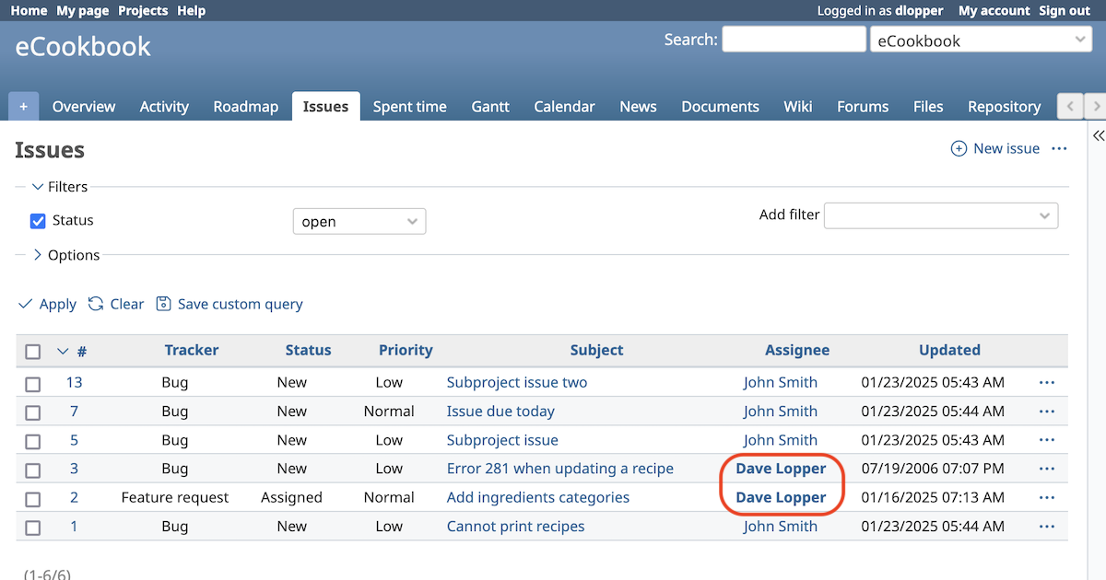Open the more options ellipsis next to New issue
Viewport: 1106px width, 580px height.
pos(1058,148)
